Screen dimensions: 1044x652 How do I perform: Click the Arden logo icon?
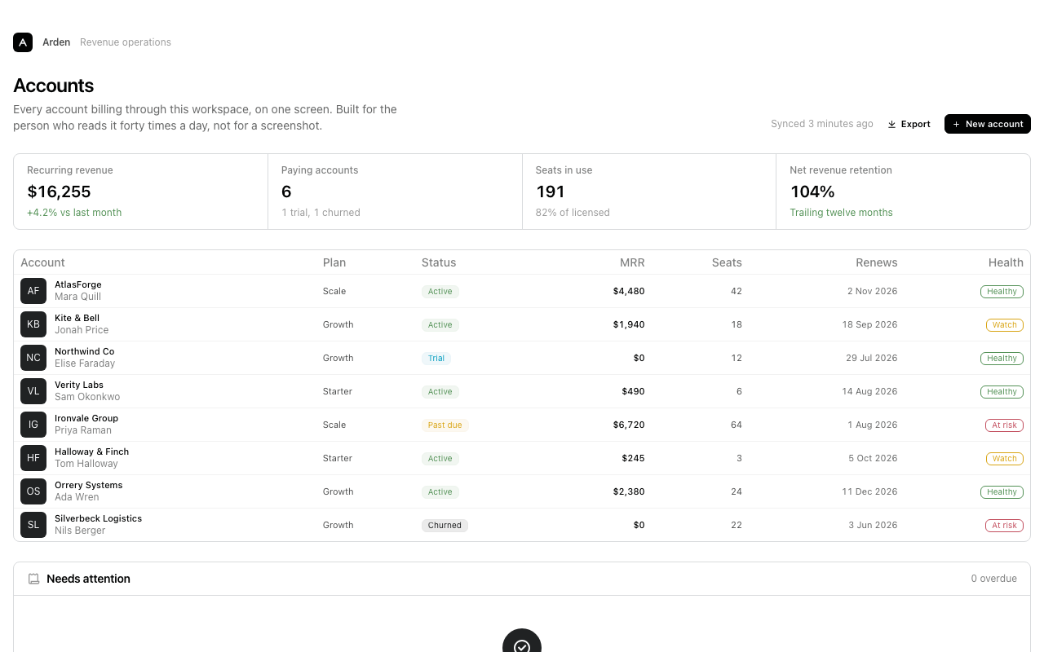tap(23, 42)
